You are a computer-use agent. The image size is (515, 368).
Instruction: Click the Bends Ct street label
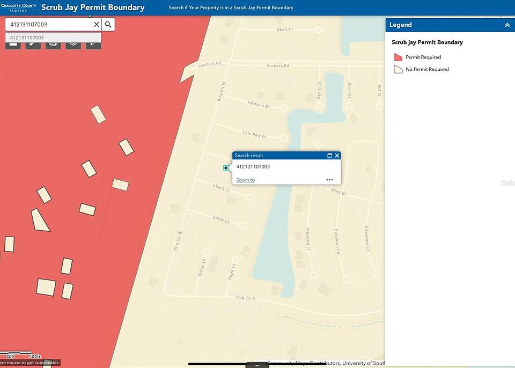pos(319,90)
